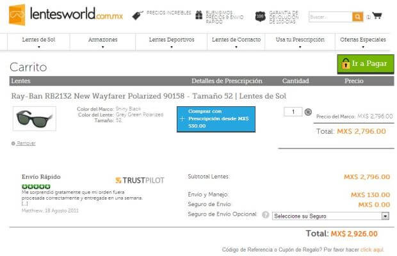
Task: Click the Remover link
Action: pos(26,143)
